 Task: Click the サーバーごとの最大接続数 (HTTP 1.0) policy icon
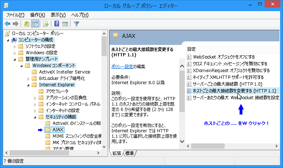[189, 84]
